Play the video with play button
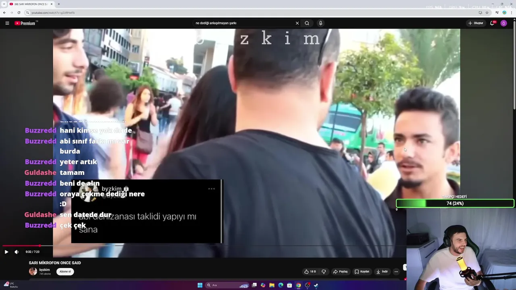Viewport: 516px width, 290px height. (6, 252)
